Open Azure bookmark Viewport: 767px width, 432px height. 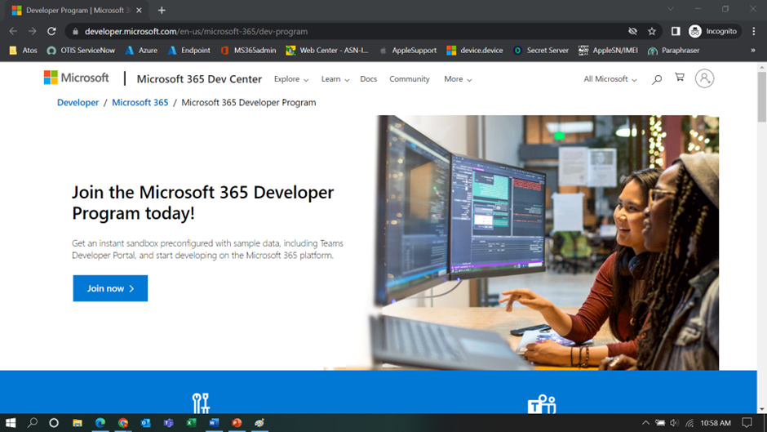141,51
